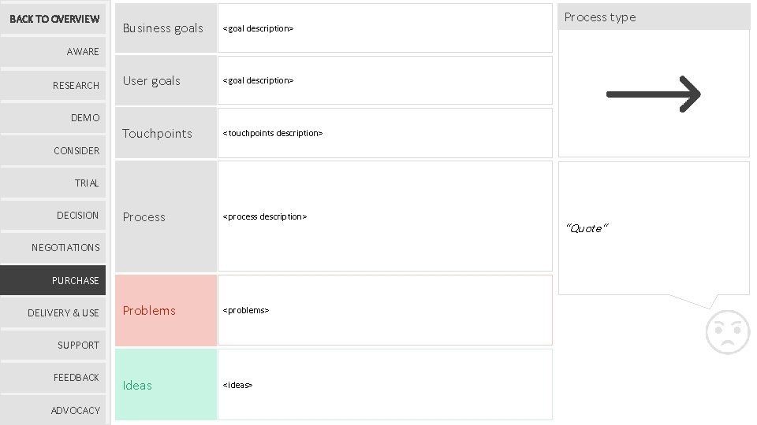Switch to the RESEARCH stage

[x=54, y=85]
